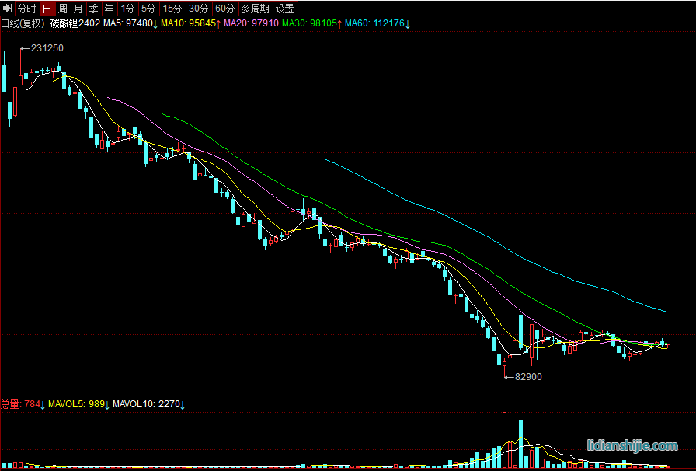Switch to 年 yearly period
The width and height of the screenshot is (696, 471).
click(x=109, y=9)
